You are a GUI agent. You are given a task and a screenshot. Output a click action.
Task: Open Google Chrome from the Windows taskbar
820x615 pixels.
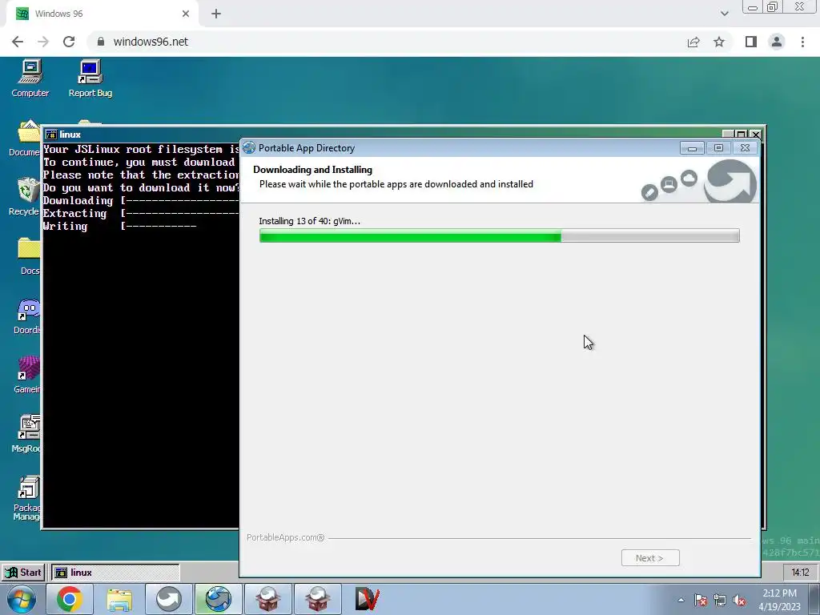[x=70, y=599]
